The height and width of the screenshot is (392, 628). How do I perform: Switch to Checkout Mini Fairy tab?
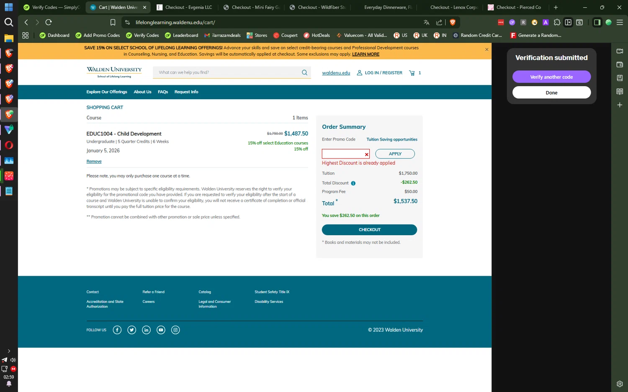coord(252,7)
